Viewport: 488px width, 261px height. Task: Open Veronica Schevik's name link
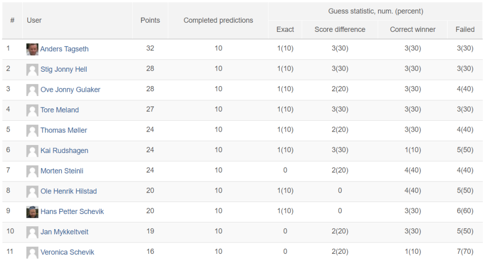pyautogui.click(x=67, y=252)
